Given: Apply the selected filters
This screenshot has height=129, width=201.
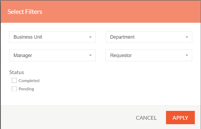Looking at the screenshot, I should click(x=180, y=118).
